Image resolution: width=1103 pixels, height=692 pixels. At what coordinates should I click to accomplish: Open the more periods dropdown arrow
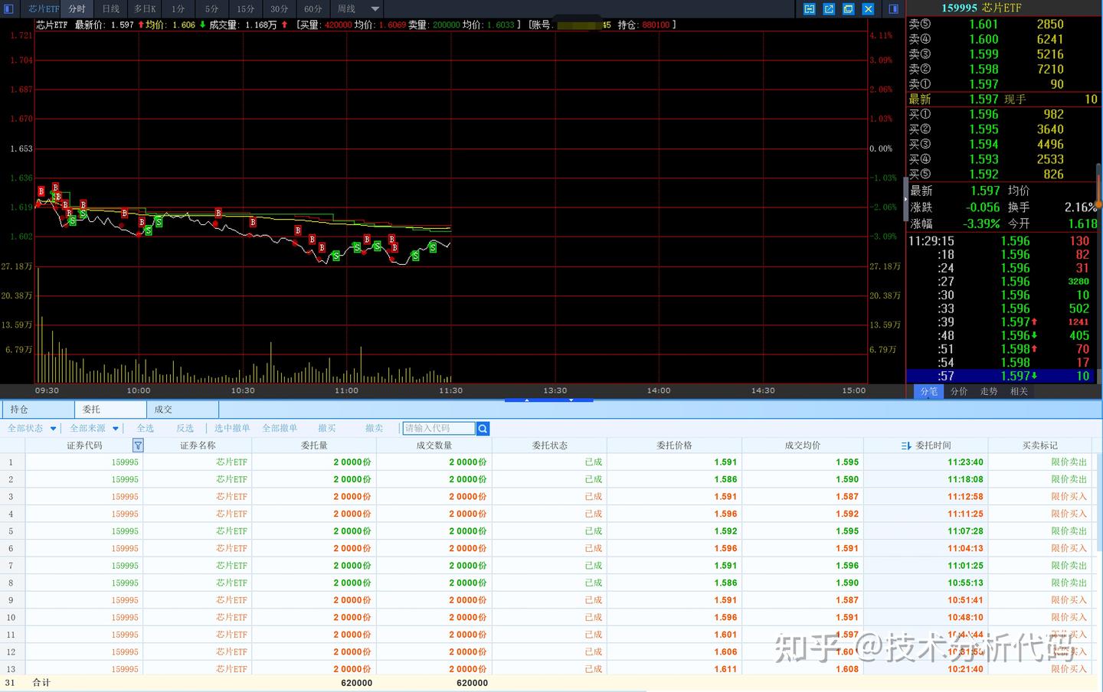pyautogui.click(x=375, y=9)
